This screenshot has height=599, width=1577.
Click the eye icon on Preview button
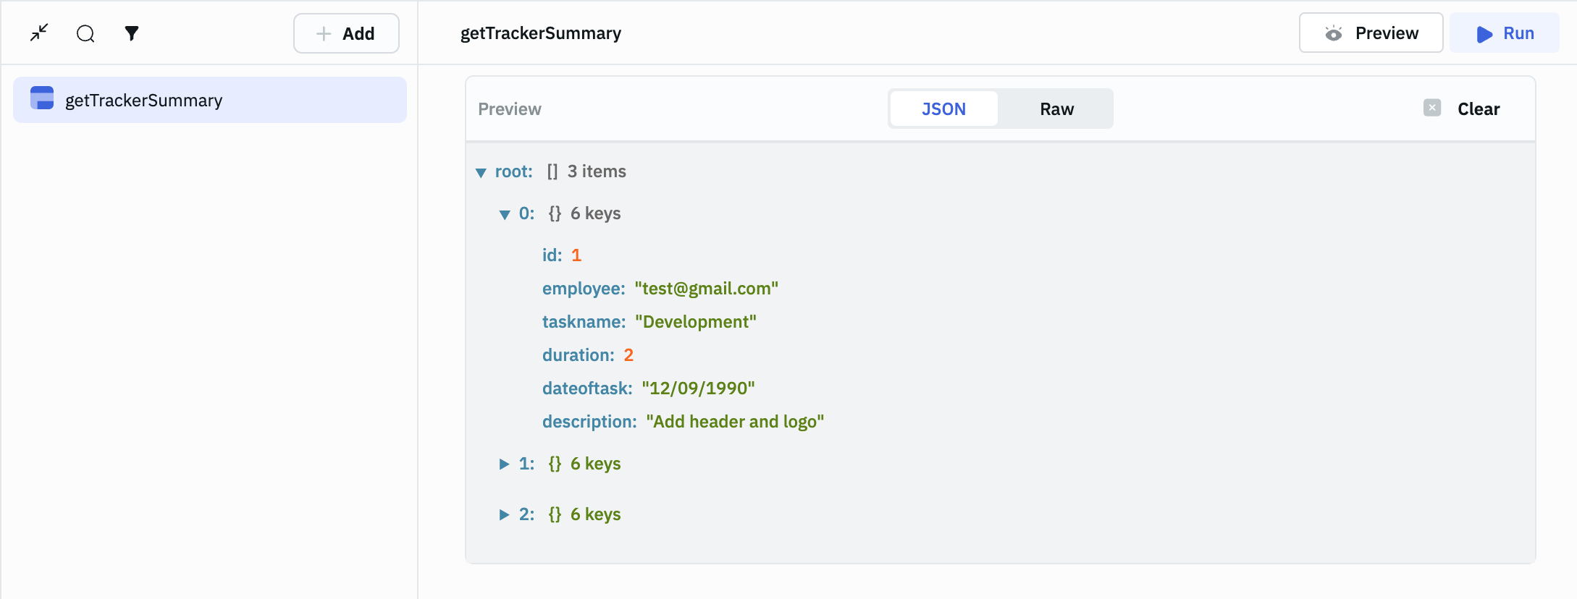1333,33
